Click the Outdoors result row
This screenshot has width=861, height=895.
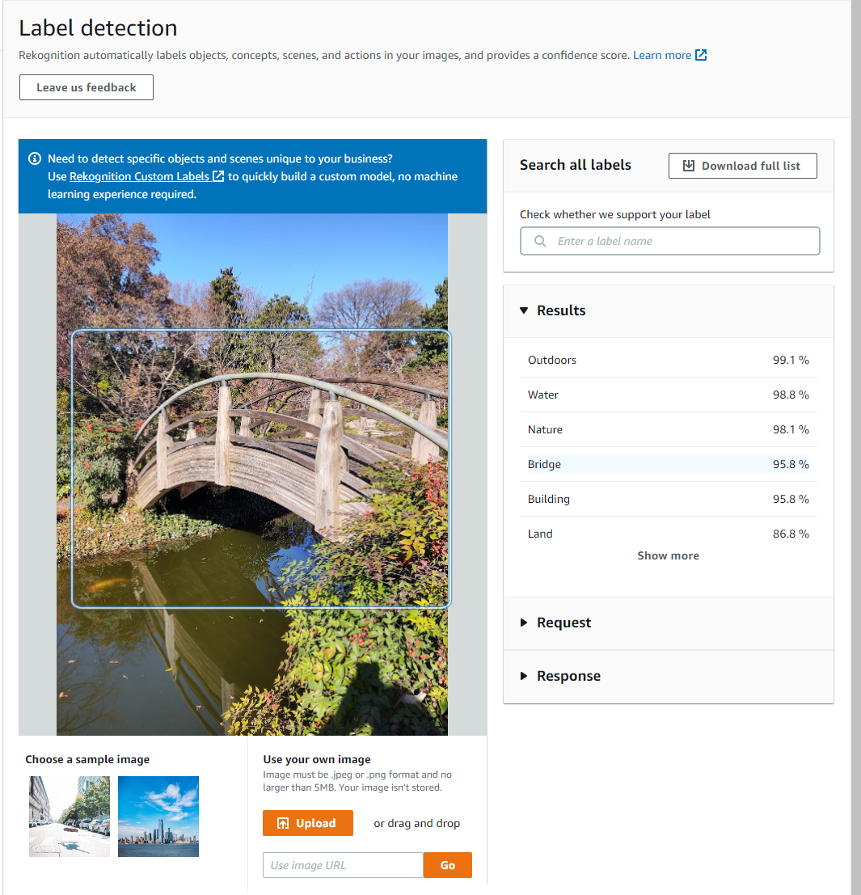pyautogui.click(x=668, y=360)
